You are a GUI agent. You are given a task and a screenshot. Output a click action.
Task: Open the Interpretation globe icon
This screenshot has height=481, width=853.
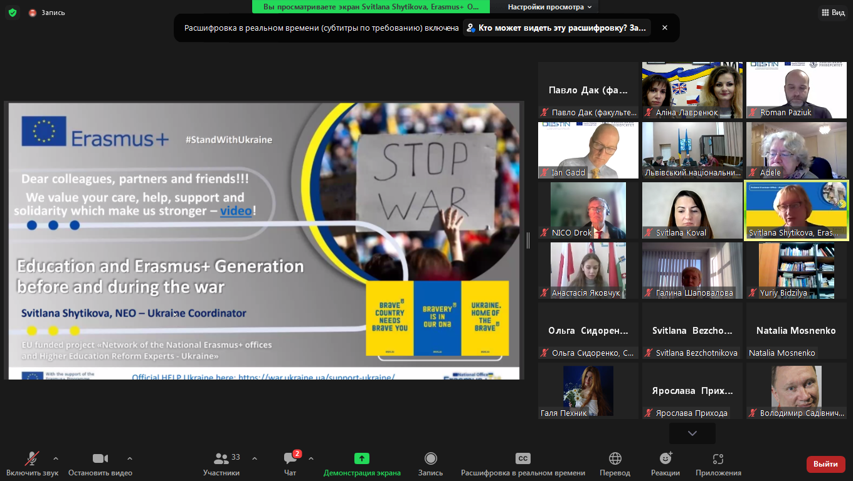click(x=615, y=459)
